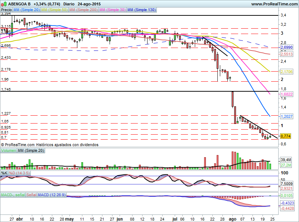Click the 24-ago-2015 date text
The image size is (299, 222).
coord(89,4)
